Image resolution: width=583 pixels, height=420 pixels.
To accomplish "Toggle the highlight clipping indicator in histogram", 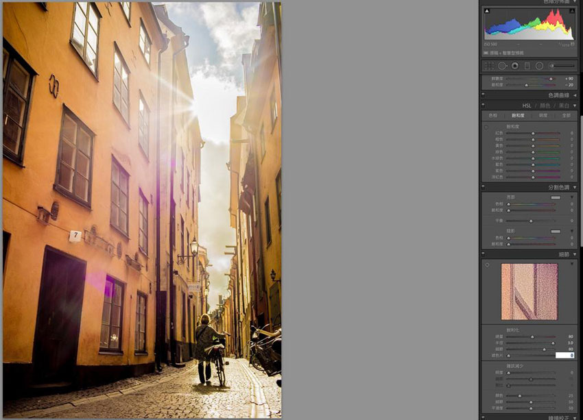I will point(571,12).
